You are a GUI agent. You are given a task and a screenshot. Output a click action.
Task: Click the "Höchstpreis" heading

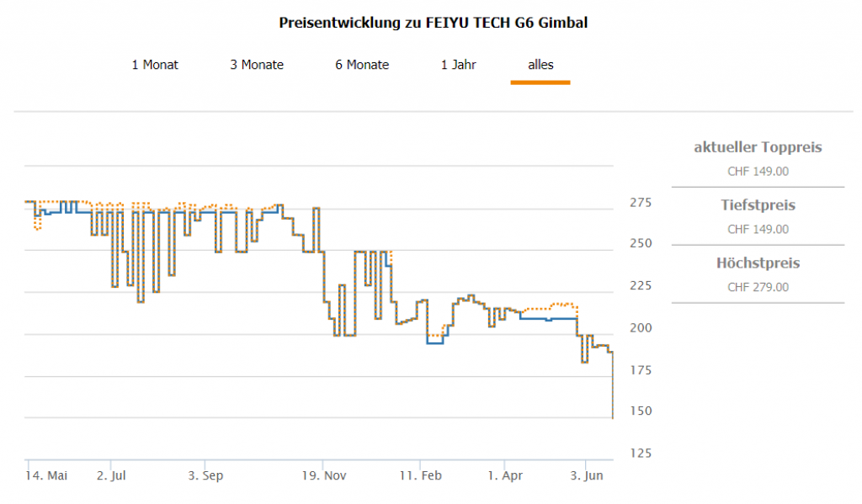coord(758,263)
